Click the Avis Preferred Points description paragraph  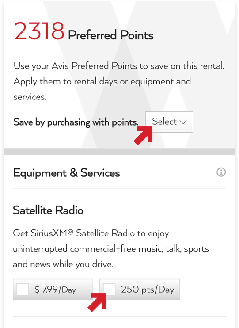119,81
